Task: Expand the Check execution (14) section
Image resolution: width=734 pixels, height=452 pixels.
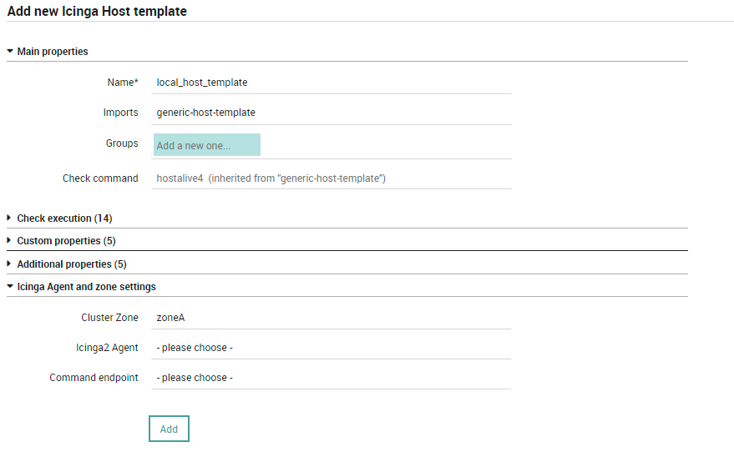Action: [x=64, y=218]
